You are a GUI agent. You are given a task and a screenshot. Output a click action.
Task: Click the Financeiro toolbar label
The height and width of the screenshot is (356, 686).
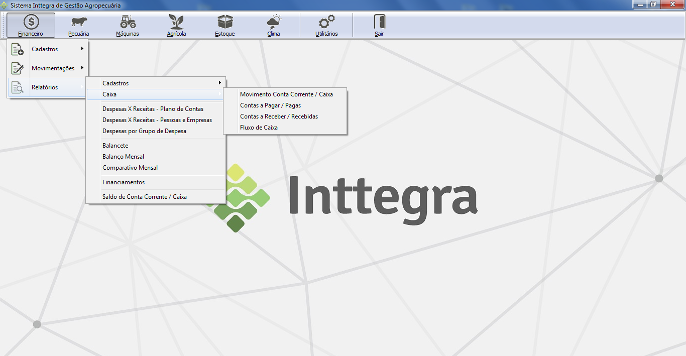tap(31, 34)
